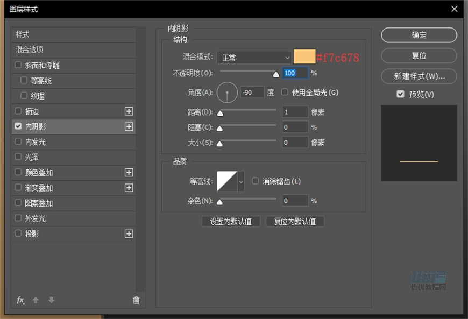Open the 等高线 picker arrow

tap(241, 181)
